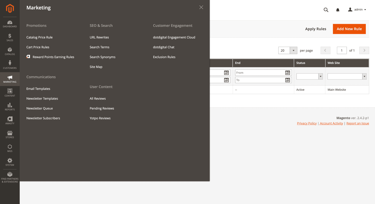This screenshot has width=375, height=204.
Task: Select the Active status cell
Action: (310, 90)
